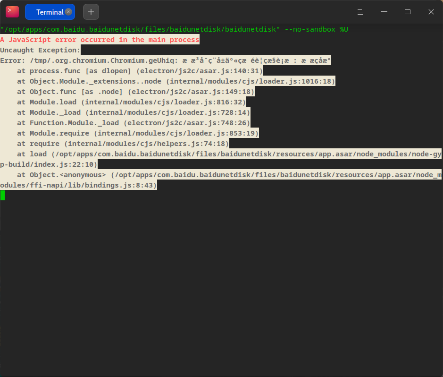Click 'Module.require' loader.js:853:19 line

click(x=138, y=133)
